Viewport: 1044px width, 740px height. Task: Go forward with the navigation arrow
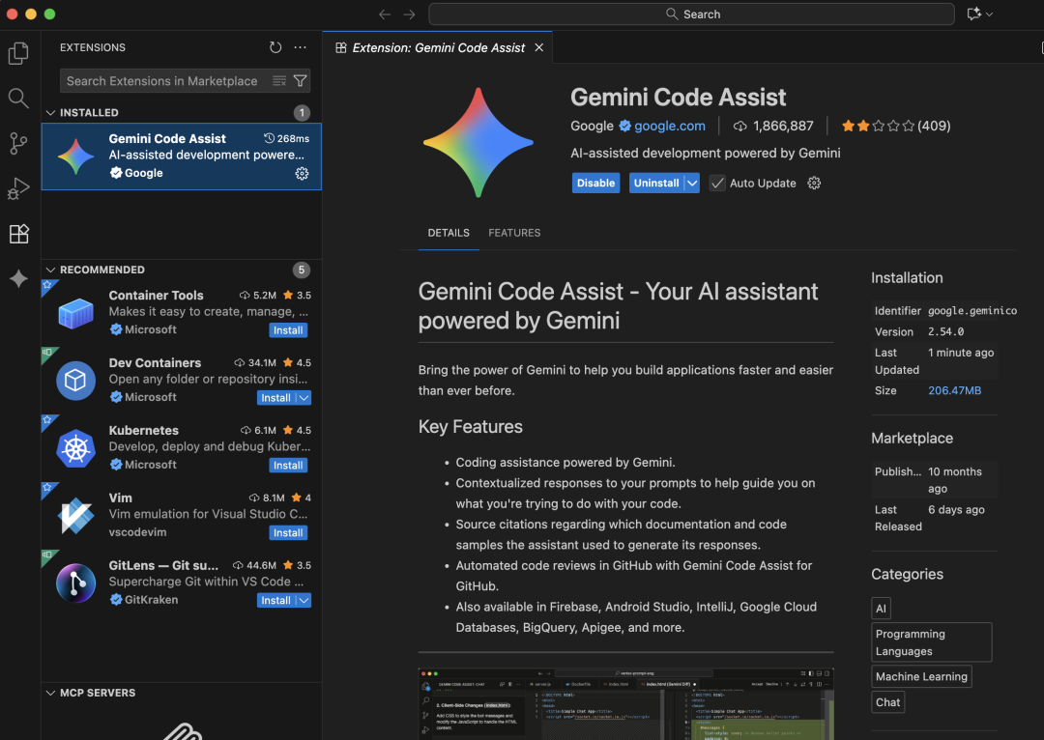410,14
